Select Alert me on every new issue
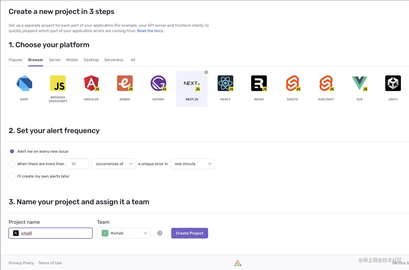Viewport: 409px width, 270px height. (12, 151)
